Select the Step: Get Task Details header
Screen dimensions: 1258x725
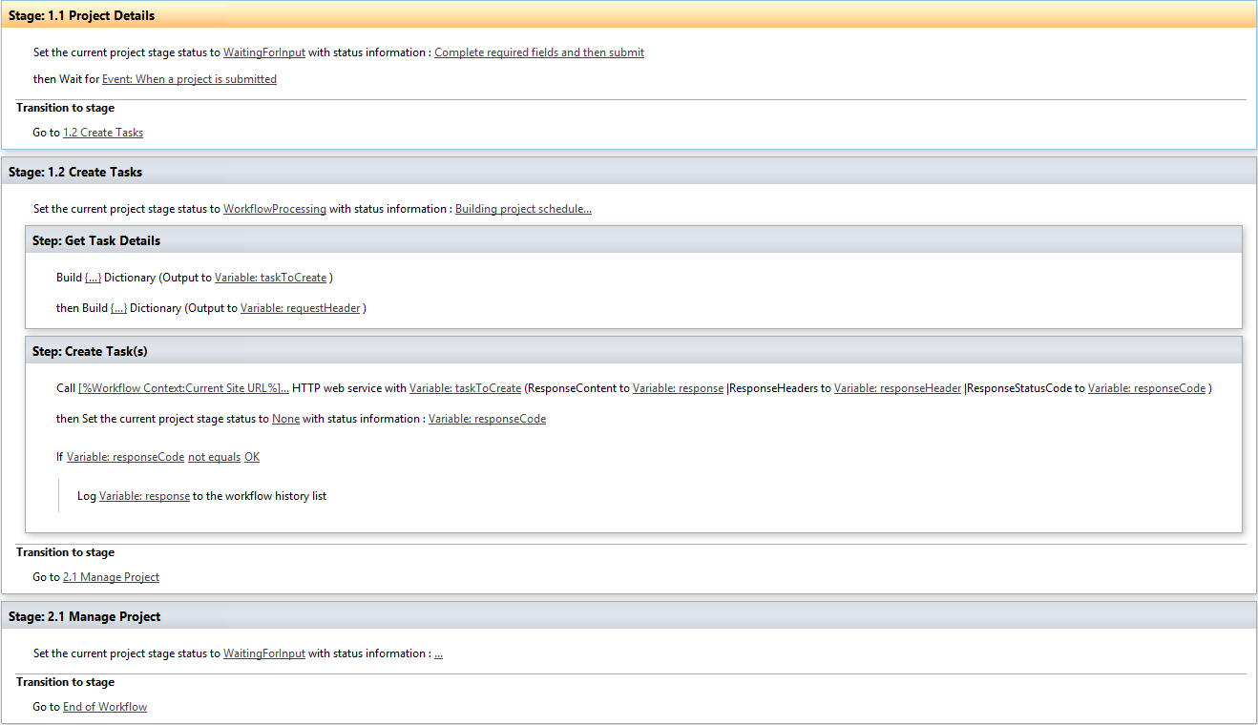tap(634, 240)
